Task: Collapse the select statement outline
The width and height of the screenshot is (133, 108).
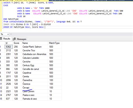Action: (2, 3)
